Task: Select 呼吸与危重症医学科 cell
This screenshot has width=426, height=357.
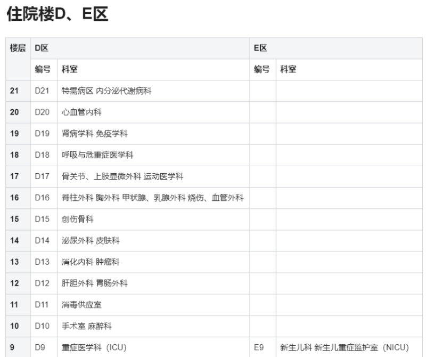Action: (x=153, y=155)
